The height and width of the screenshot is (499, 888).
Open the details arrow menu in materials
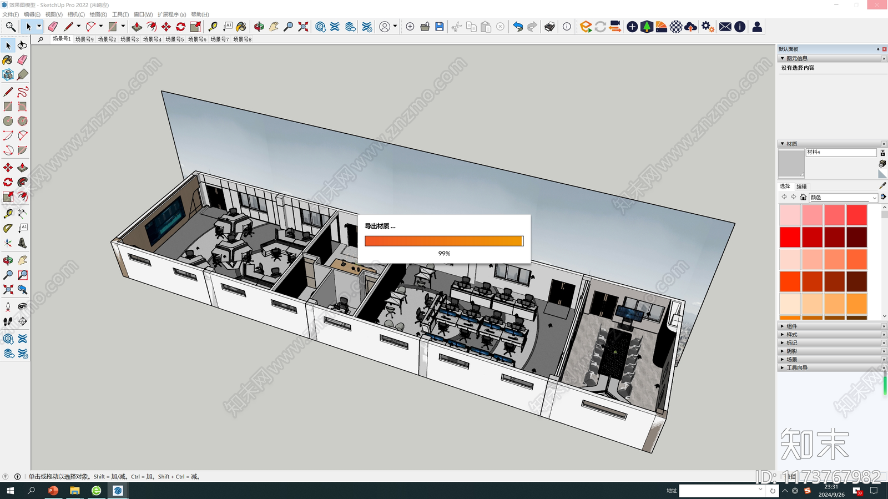pyautogui.click(x=883, y=197)
